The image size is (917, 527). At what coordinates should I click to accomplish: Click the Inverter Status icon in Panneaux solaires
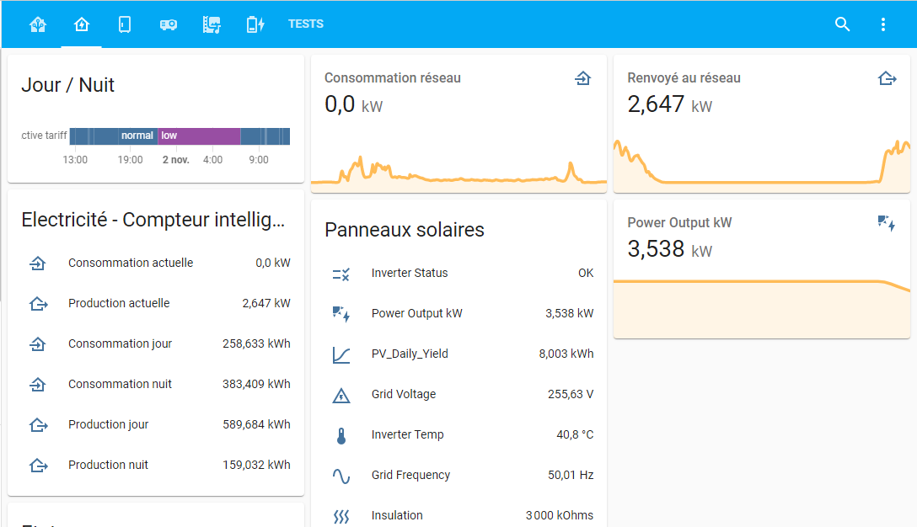click(341, 273)
